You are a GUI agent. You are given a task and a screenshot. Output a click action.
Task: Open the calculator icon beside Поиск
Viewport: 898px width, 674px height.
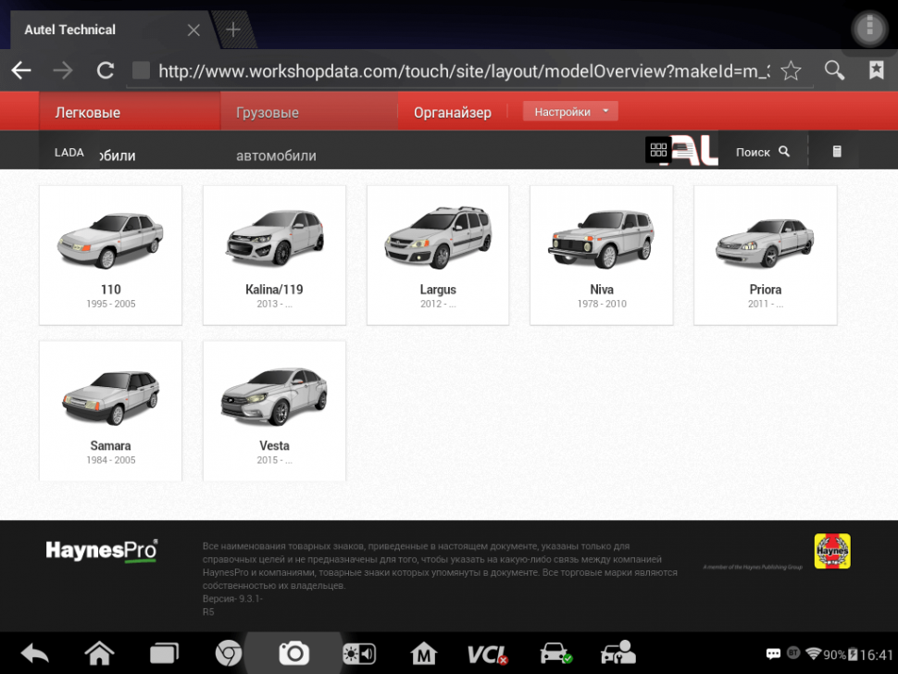click(x=837, y=152)
